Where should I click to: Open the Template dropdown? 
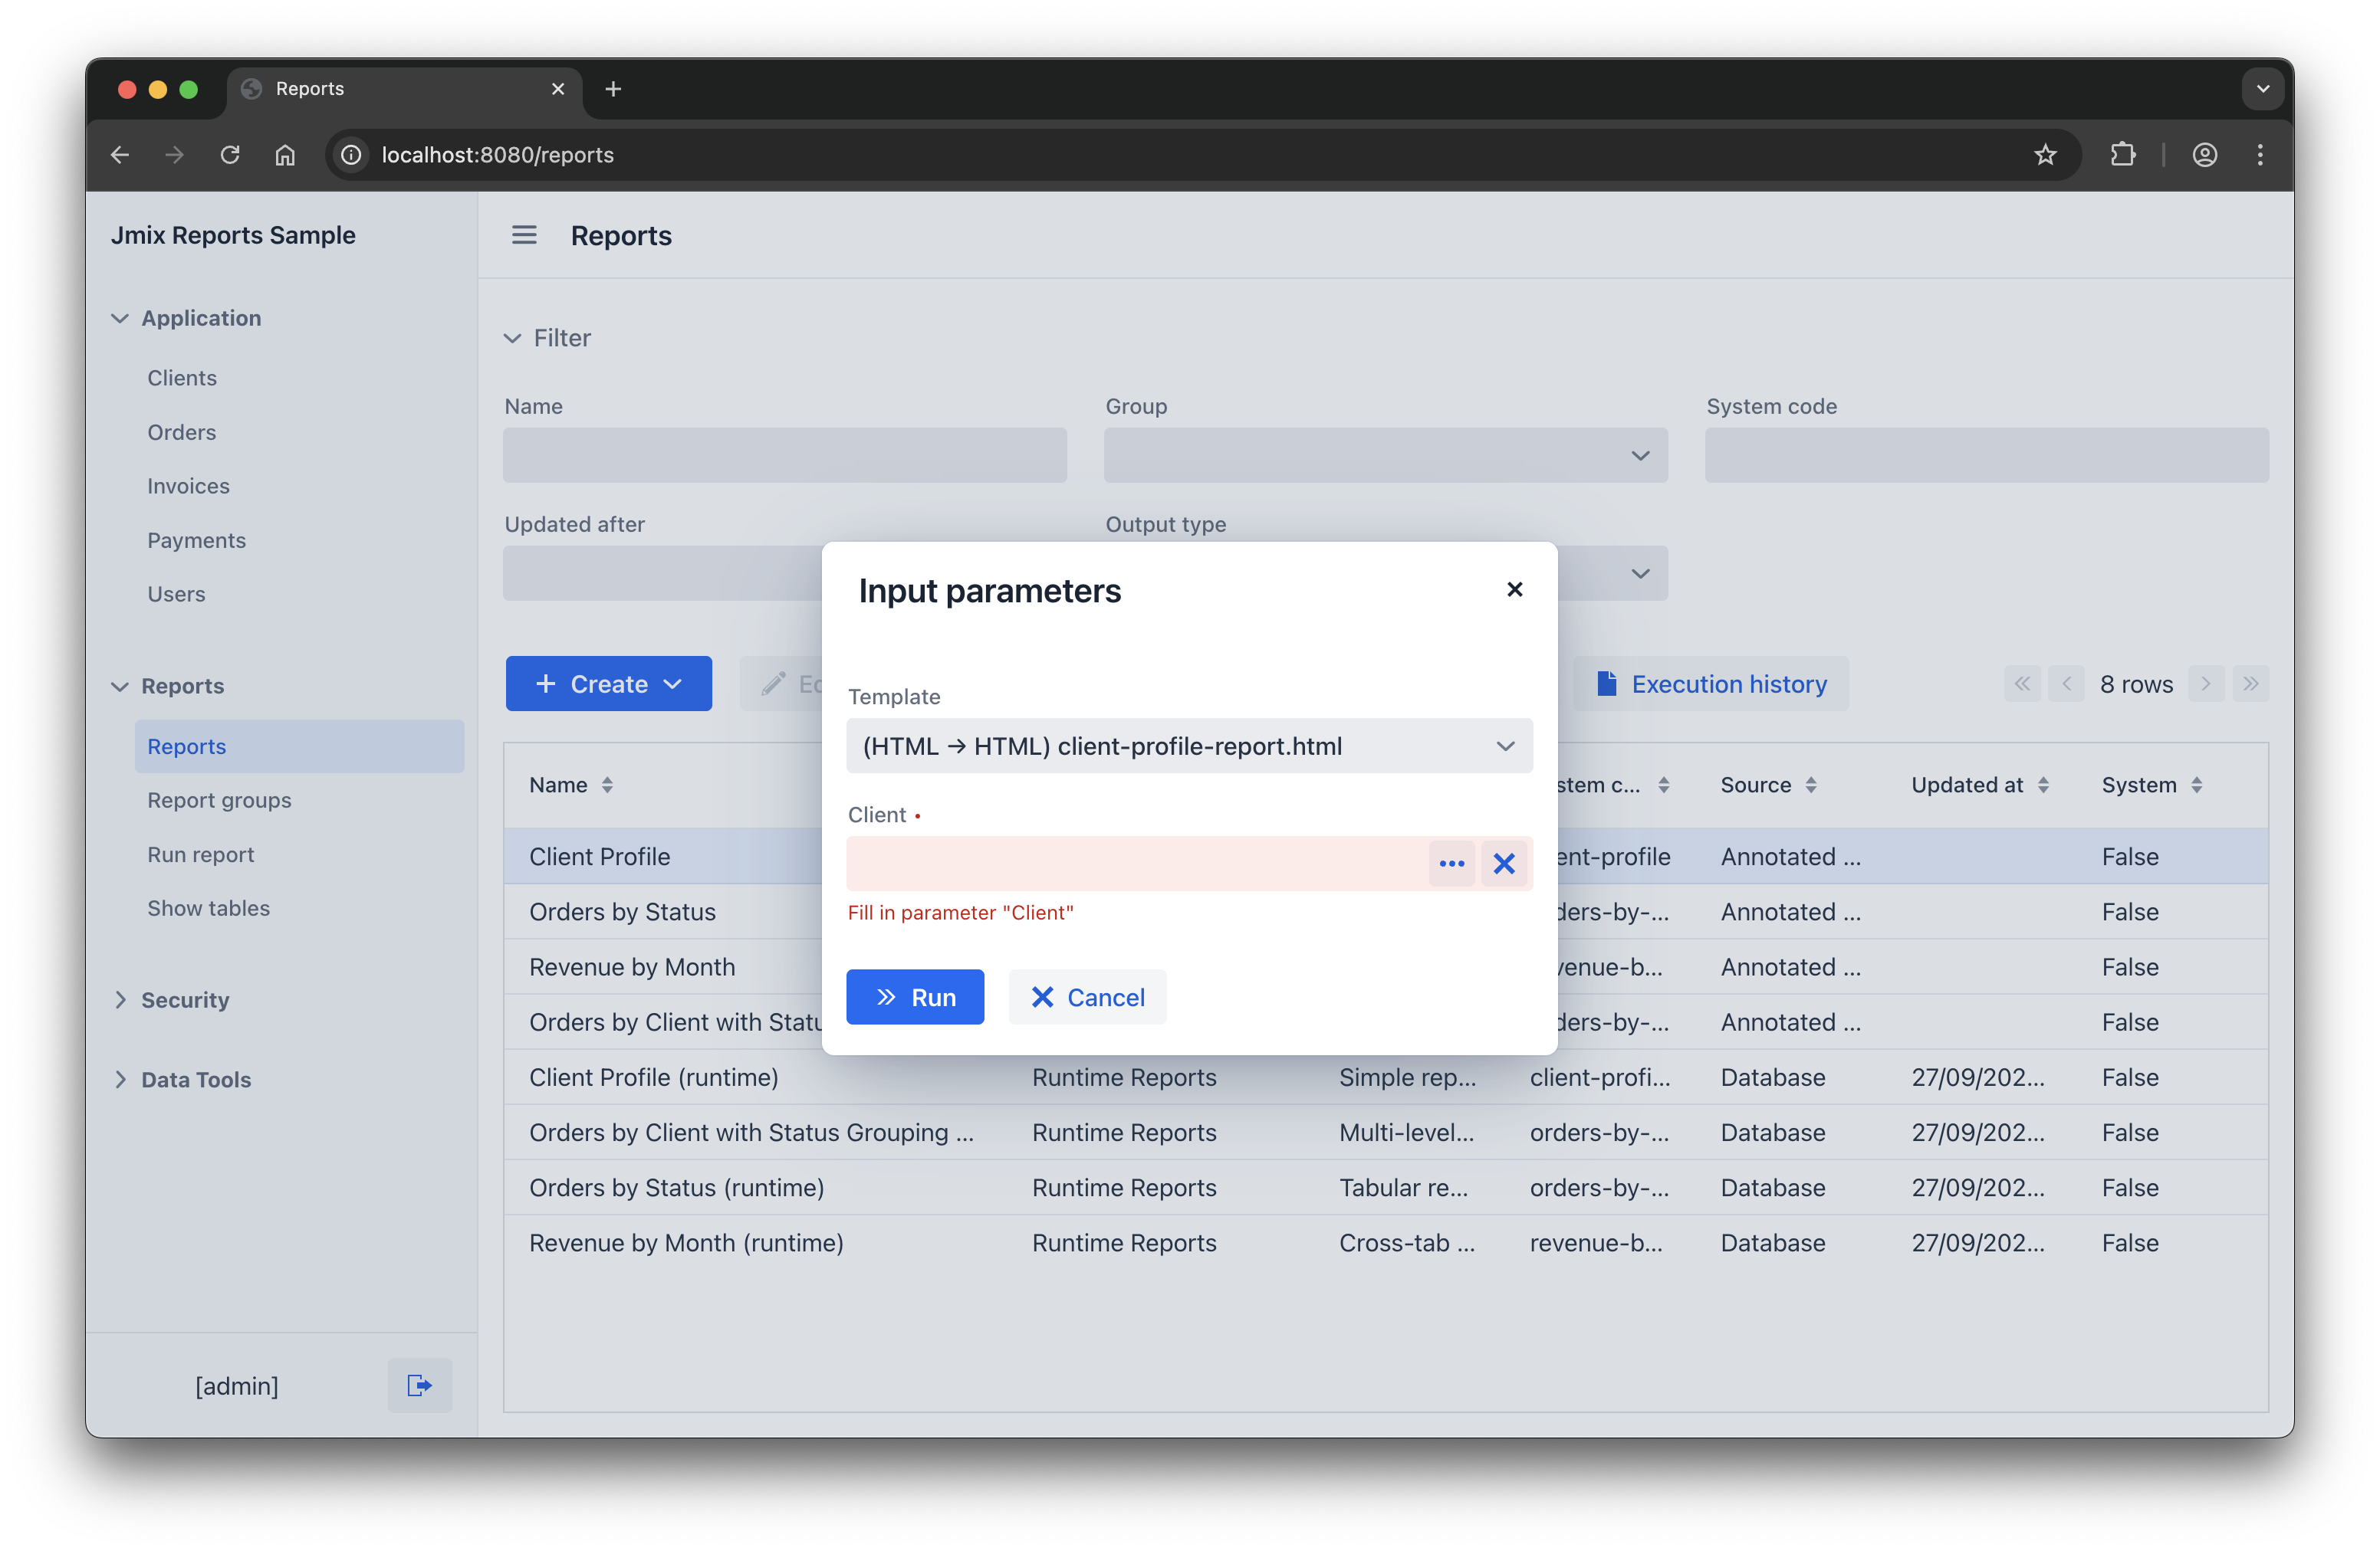click(x=1504, y=746)
